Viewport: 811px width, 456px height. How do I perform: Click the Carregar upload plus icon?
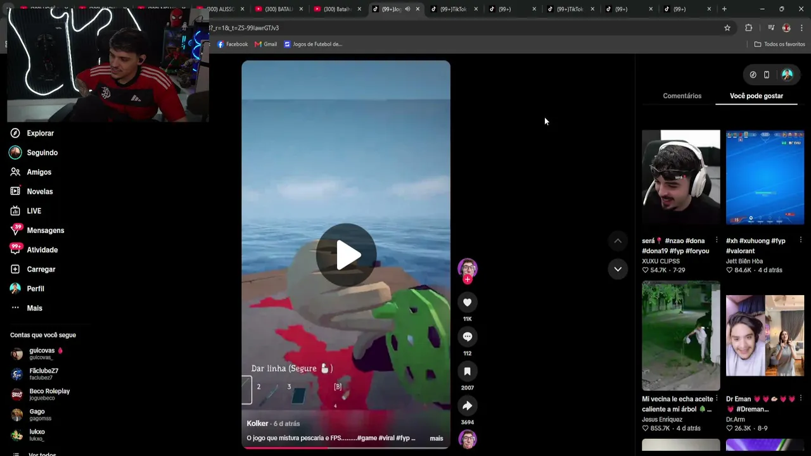15,269
